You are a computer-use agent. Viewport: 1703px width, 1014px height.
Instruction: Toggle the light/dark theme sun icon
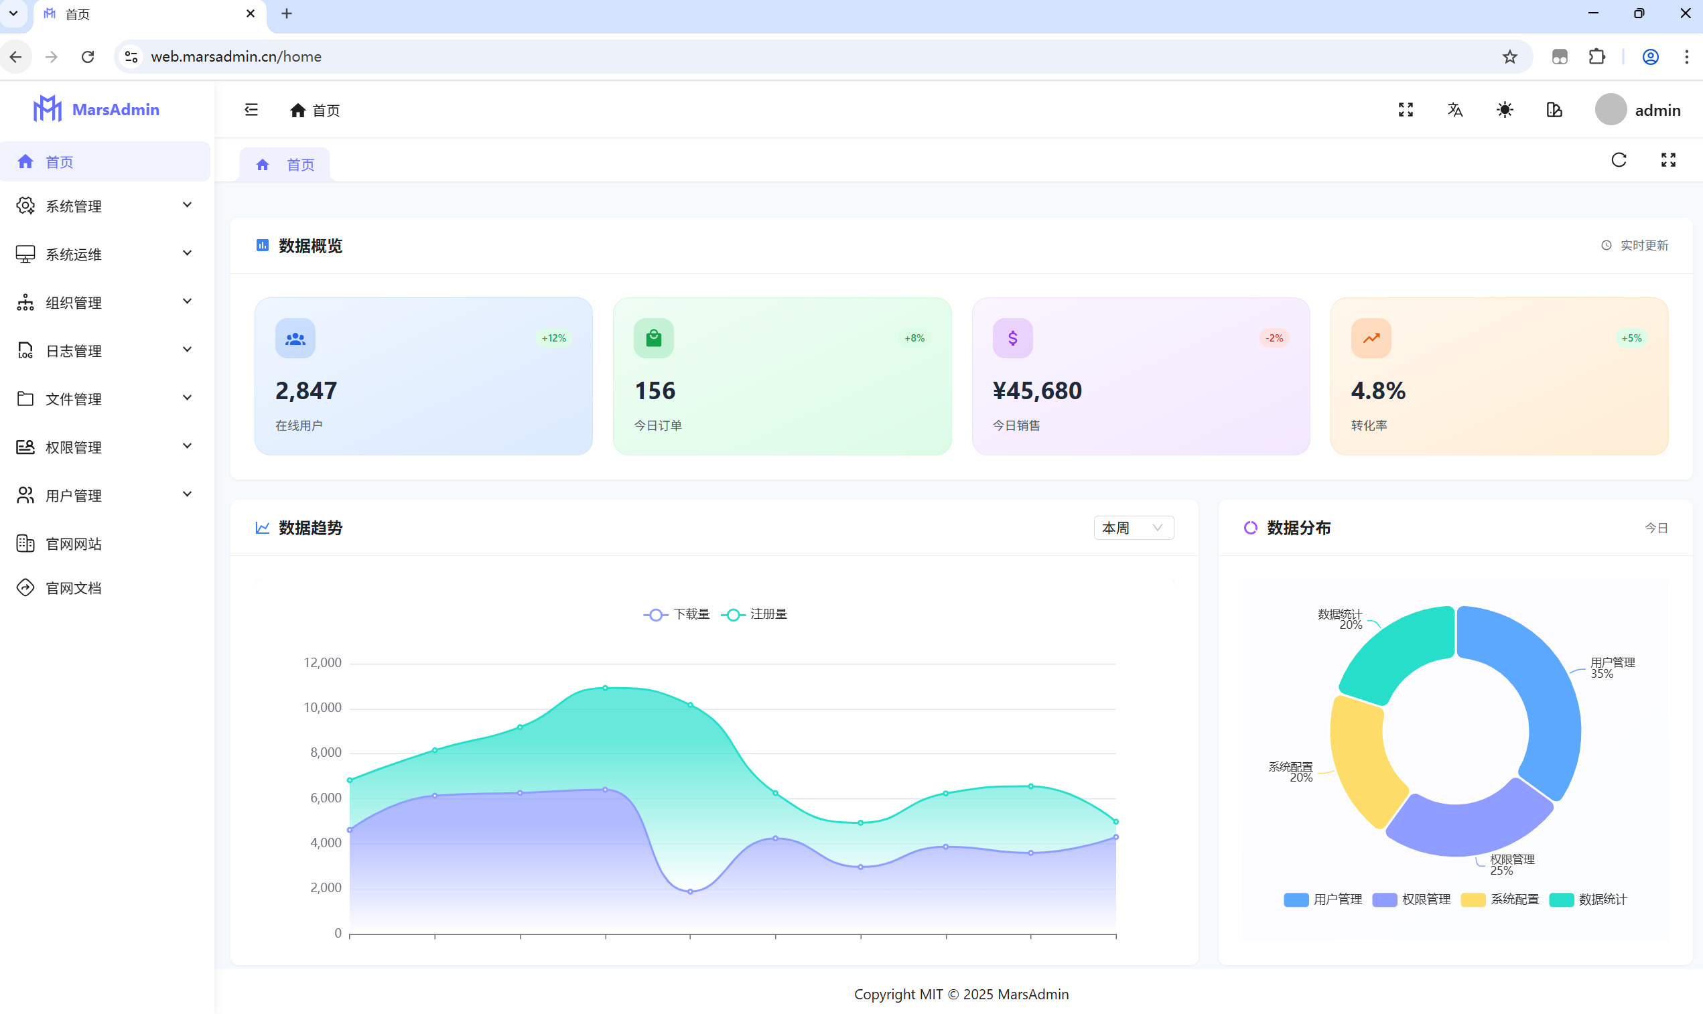tap(1504, 110)
